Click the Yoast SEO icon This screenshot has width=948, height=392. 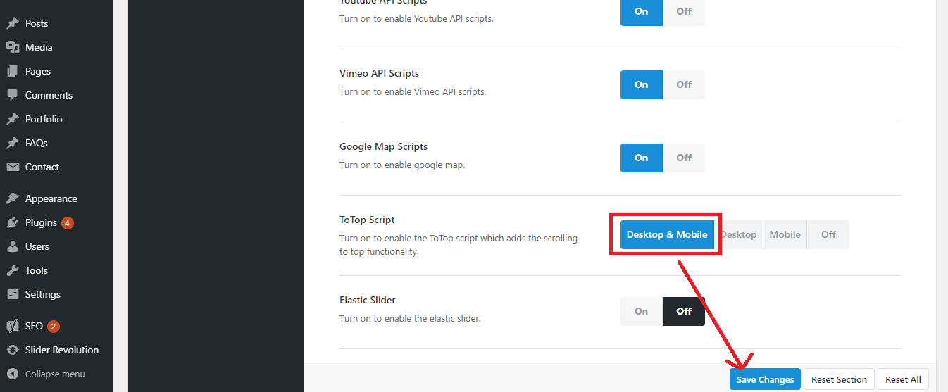tap(13, 326)
